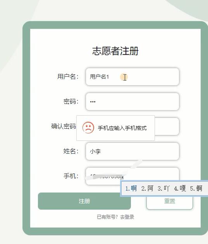The image size is (208, 244).
Task: Choose IME candidate 1 啊
Action: pos(131,189)
